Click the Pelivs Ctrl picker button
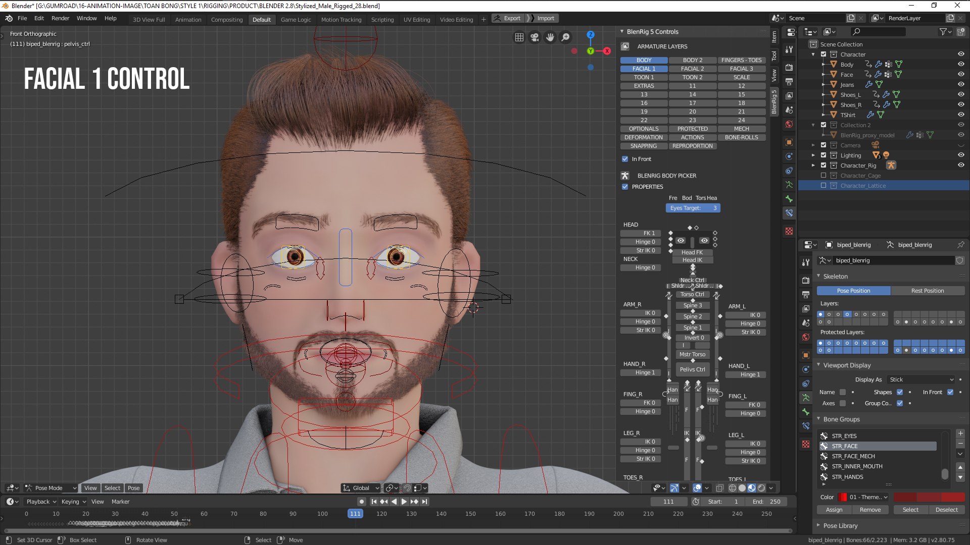Image resolution: width=970 pixels, height=545 pixels. [x=692, y=369]
